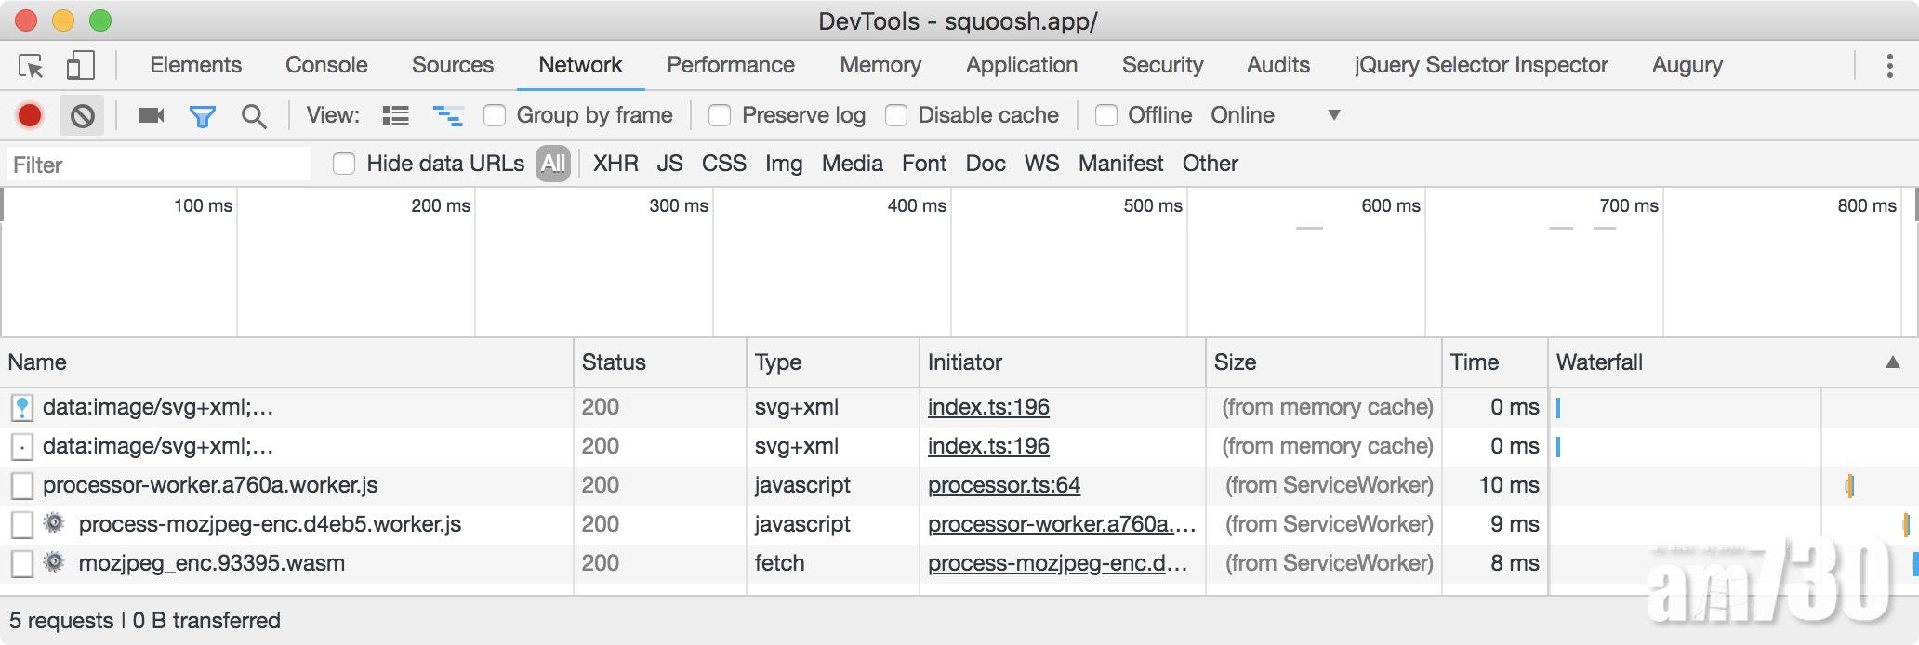Enable Hide data URLs checkbox
This screenshot has width=1919, height=645.
[344, 165]
